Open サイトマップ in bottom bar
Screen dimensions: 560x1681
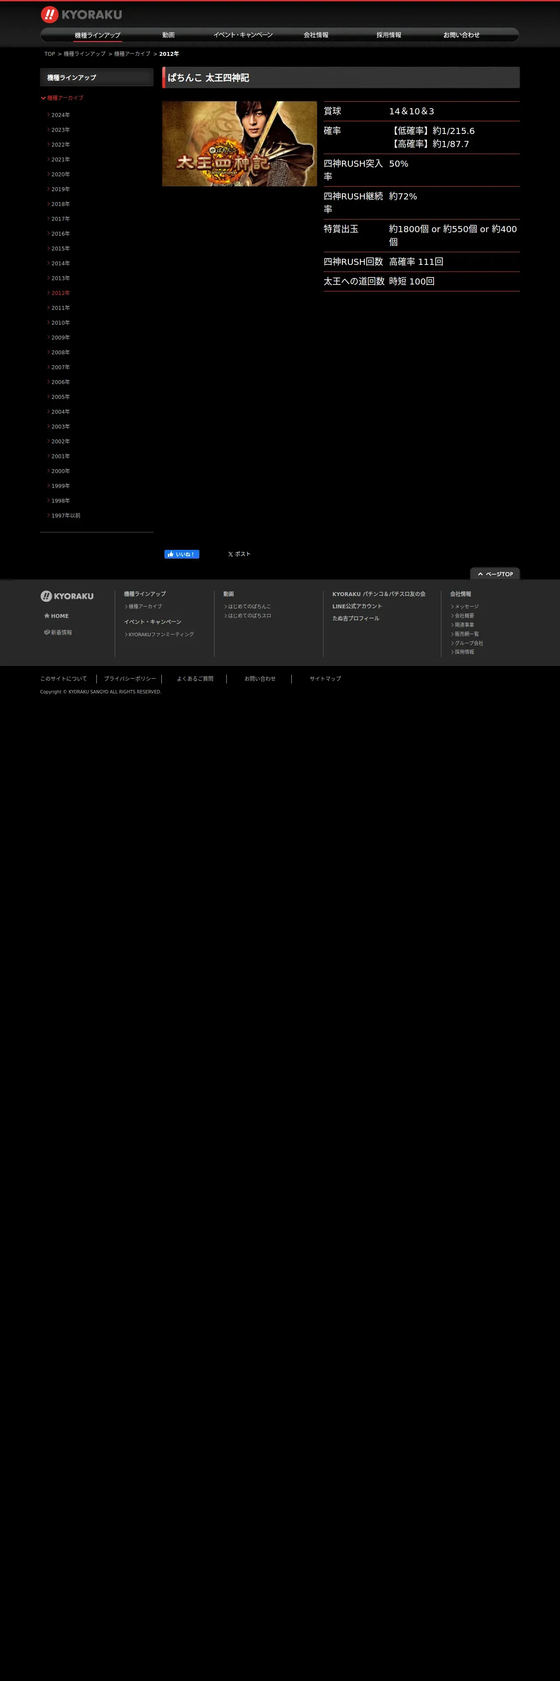pyautogui.click(x=325, y=679)
